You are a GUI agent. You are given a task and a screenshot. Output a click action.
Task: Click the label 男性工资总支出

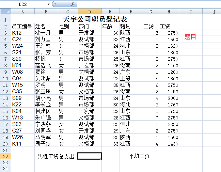pos(56,156)
